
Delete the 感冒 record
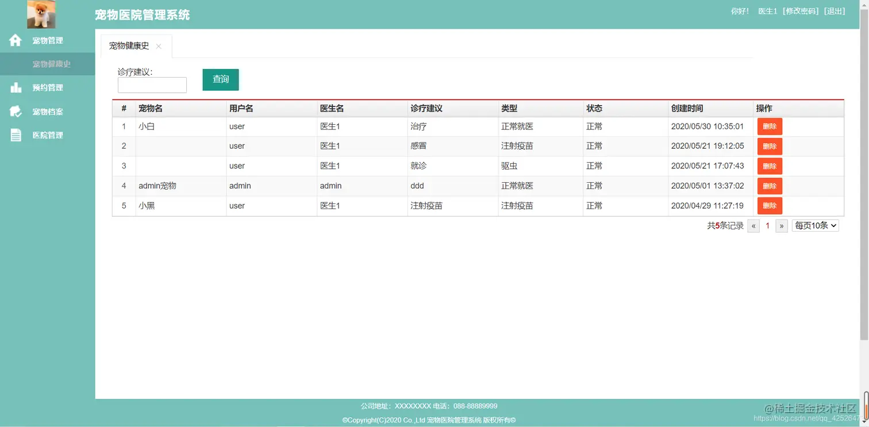click(770, 146)
